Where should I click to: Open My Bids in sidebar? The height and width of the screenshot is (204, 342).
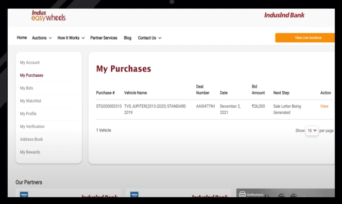[27, 88]
